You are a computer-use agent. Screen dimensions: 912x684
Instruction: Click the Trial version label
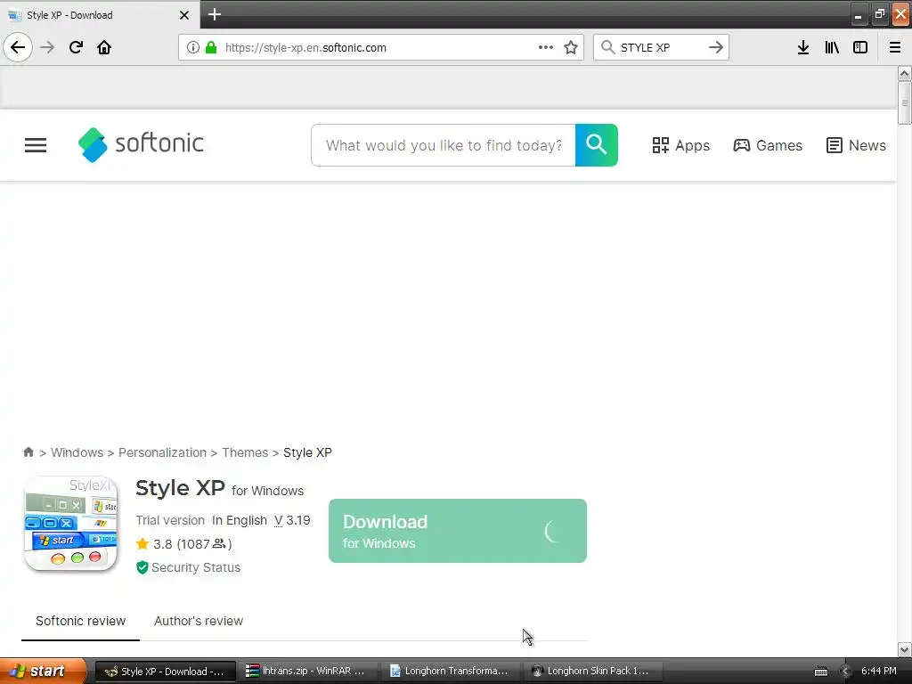click(170, 520)
